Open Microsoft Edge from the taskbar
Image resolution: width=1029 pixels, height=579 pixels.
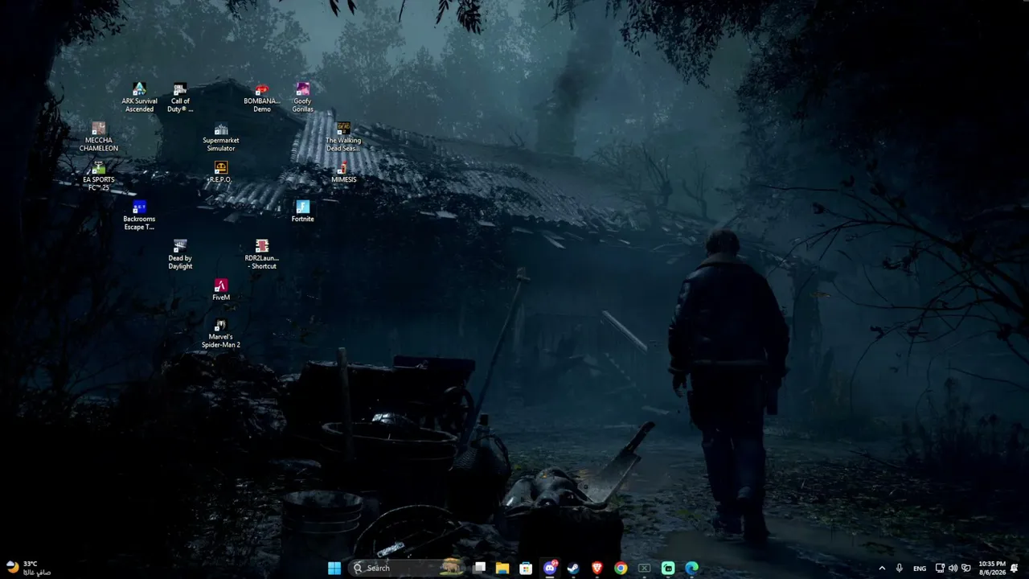point(691,568)
